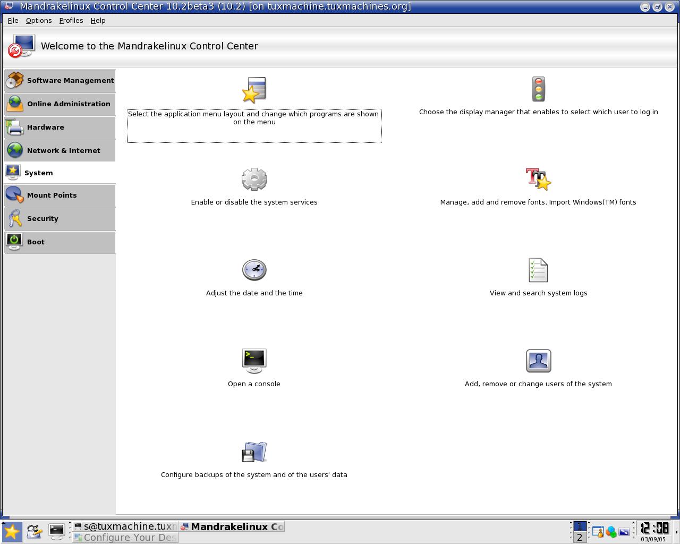Click the KDE star menu launcher

click(x=11, y=532)
